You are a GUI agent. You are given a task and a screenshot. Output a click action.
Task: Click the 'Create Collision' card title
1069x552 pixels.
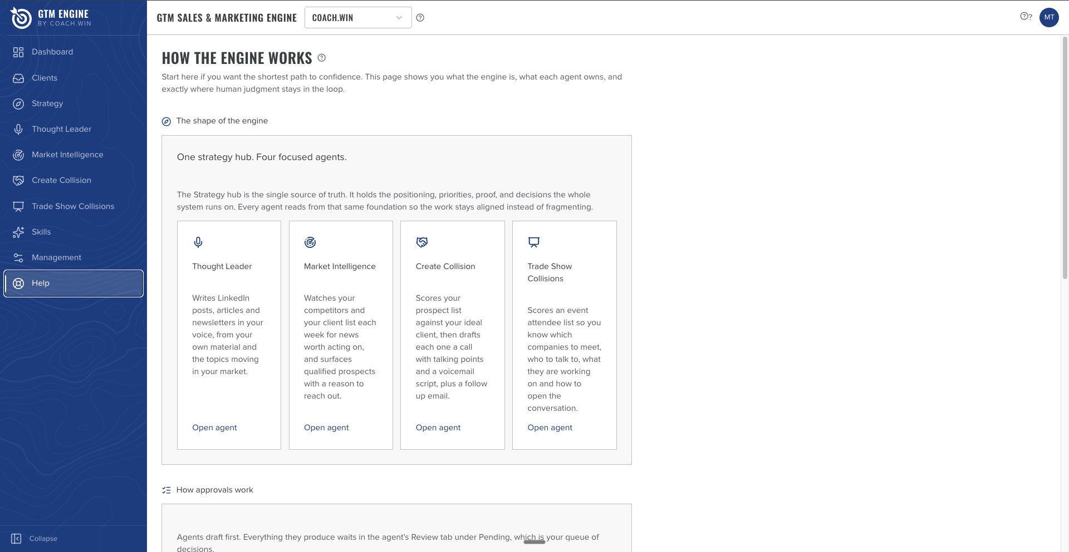tap(445, 267)
